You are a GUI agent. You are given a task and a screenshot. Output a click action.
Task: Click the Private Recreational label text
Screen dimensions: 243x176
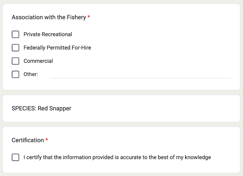pos(48,34)
